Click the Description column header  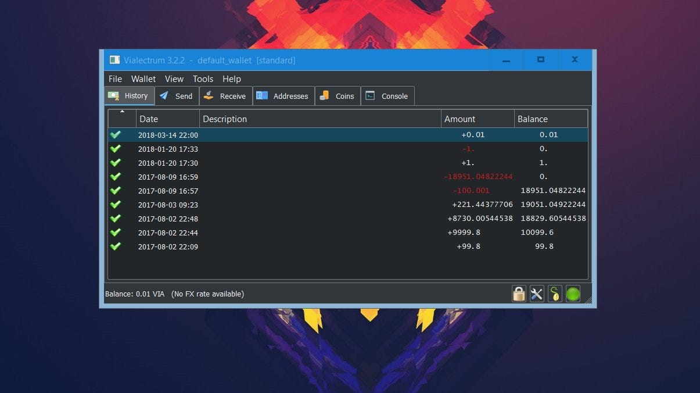click(320, 119)
